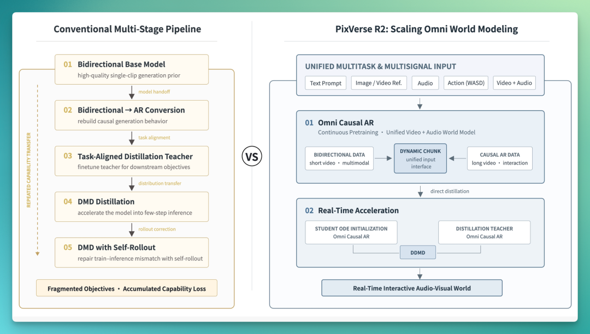Click the DDMD box
The height and width of the screenshot is (334, 590).
coord(418,253)
